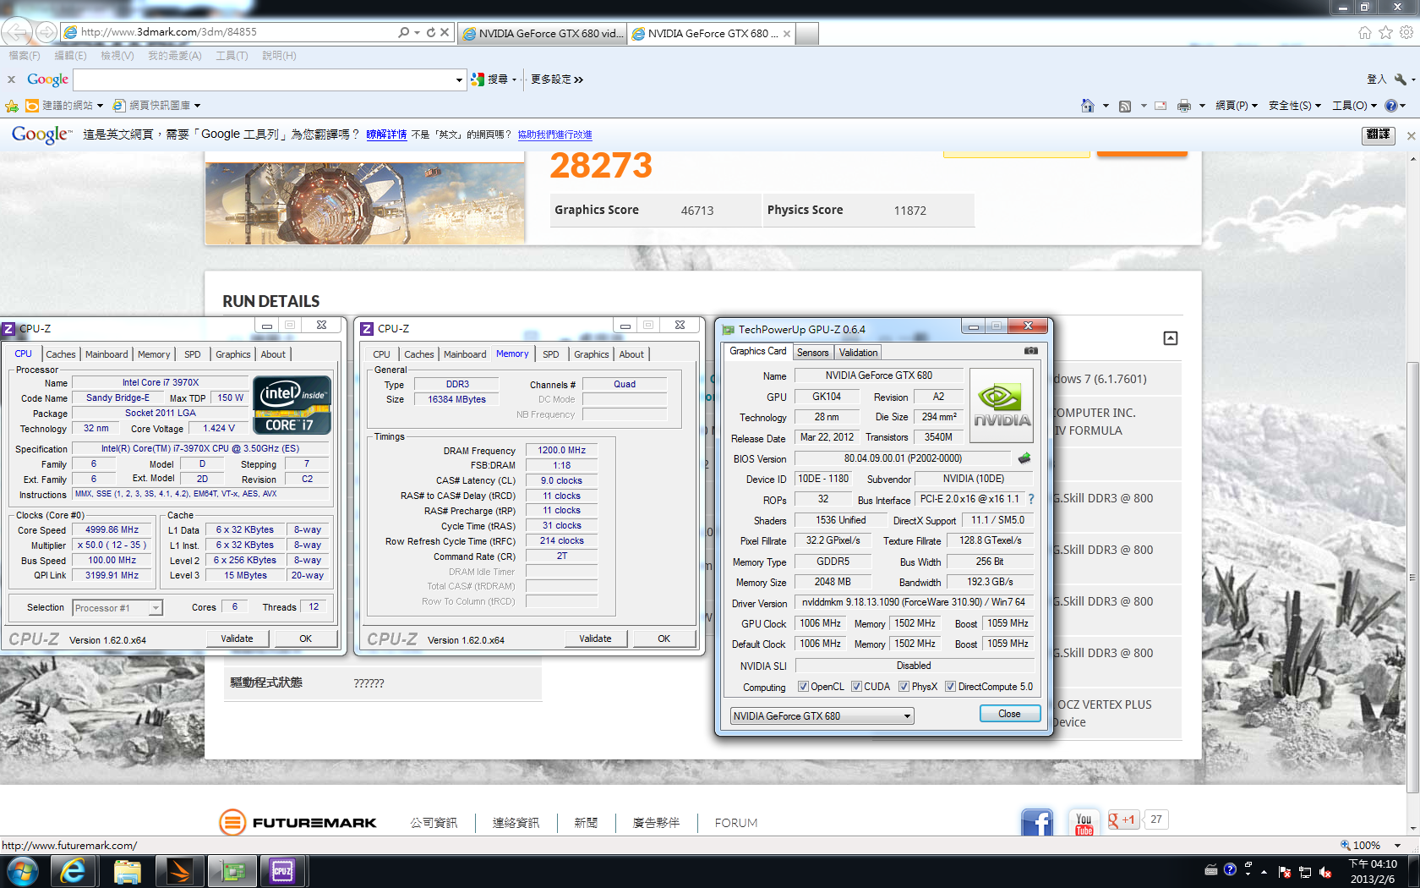Show hidden tray icons arrow
Screen dimensions: 1420x888
1264,872
